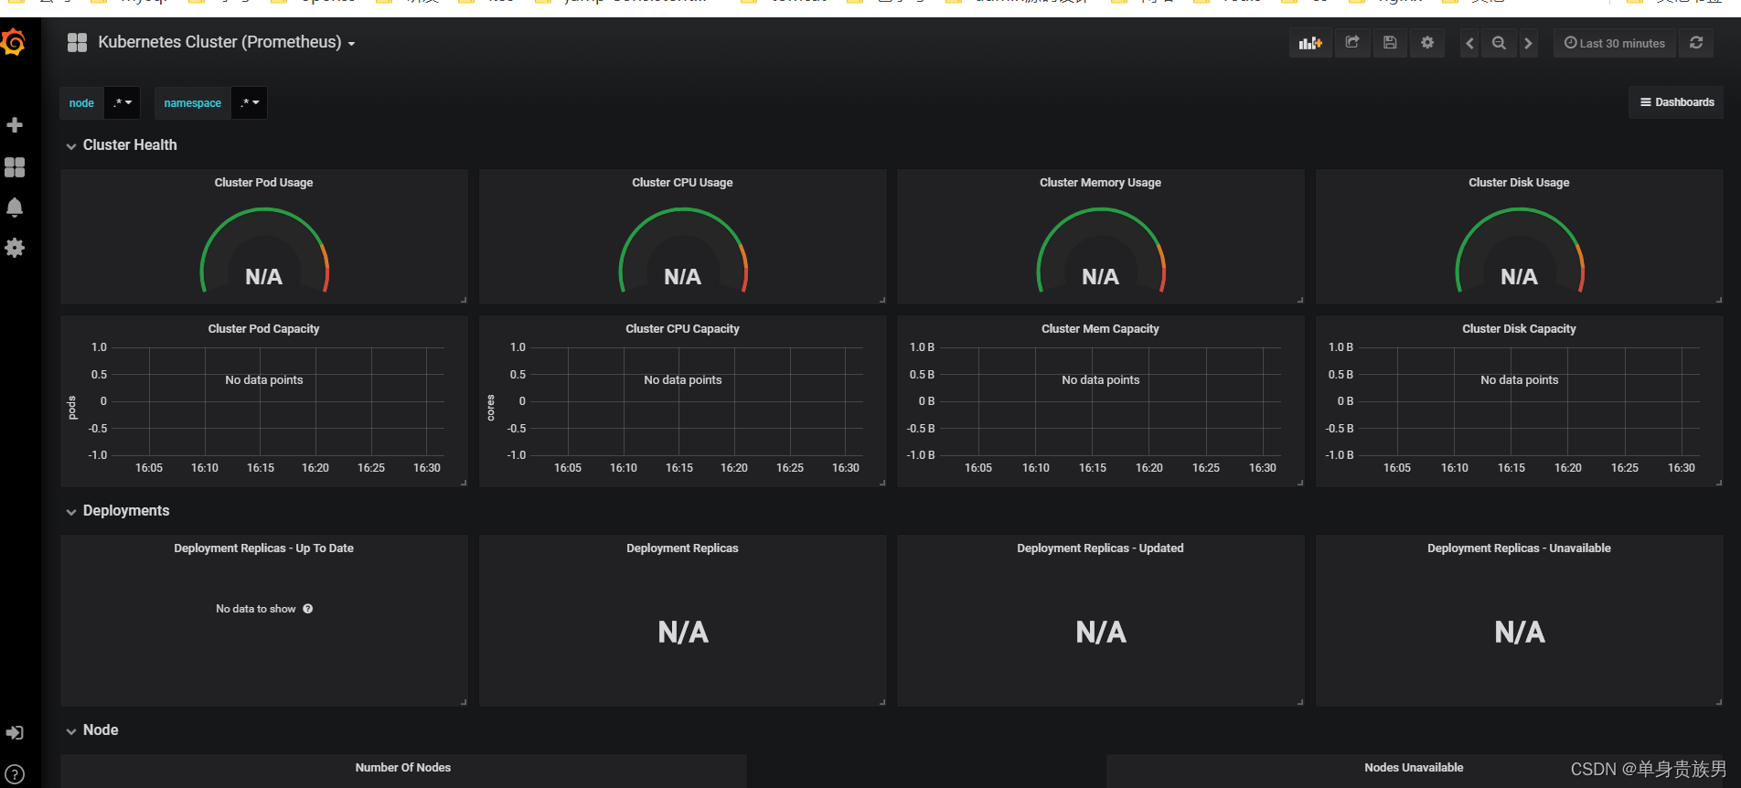
Task: Open Deployment Replicas panel title menu
Action: 682,548
